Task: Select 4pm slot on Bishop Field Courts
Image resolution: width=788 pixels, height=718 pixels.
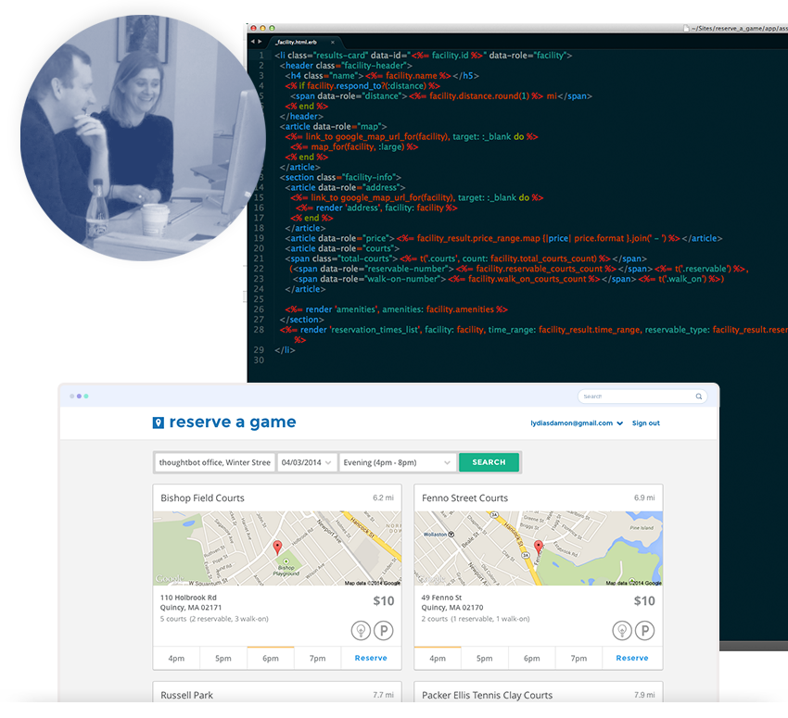Action: [176, 659]
